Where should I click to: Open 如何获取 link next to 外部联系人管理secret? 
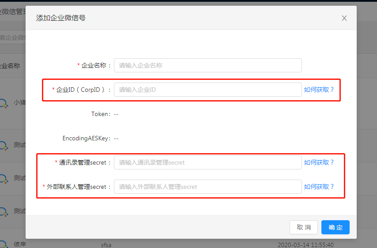pos(319,187)
